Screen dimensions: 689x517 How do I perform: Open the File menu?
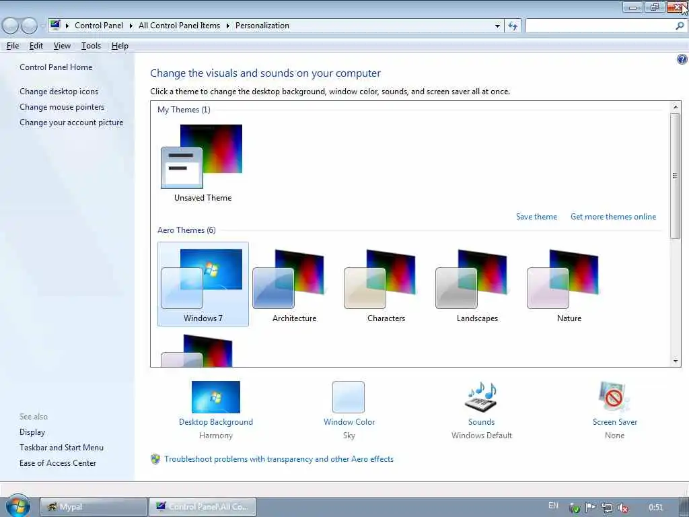[13, 46]
